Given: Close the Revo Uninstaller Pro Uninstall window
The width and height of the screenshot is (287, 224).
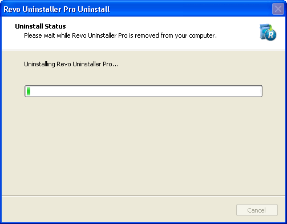Looking at the screenshot, I should pos(278,9).
